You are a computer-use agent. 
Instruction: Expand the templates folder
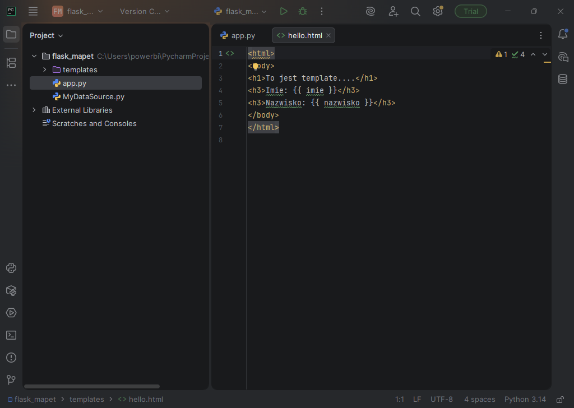(45, 69)
